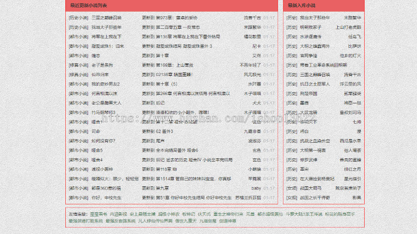Click 修真小说 tag beside 仙帝归来
The width and height of the screenshot is (417, 234).
(x=78, y=75)
